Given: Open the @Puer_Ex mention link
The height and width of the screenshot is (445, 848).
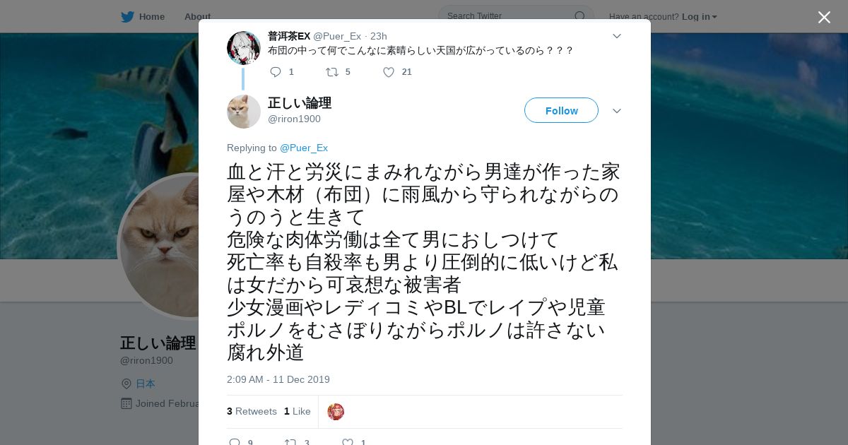Looking at the screenshot, I should click(304, 148).
